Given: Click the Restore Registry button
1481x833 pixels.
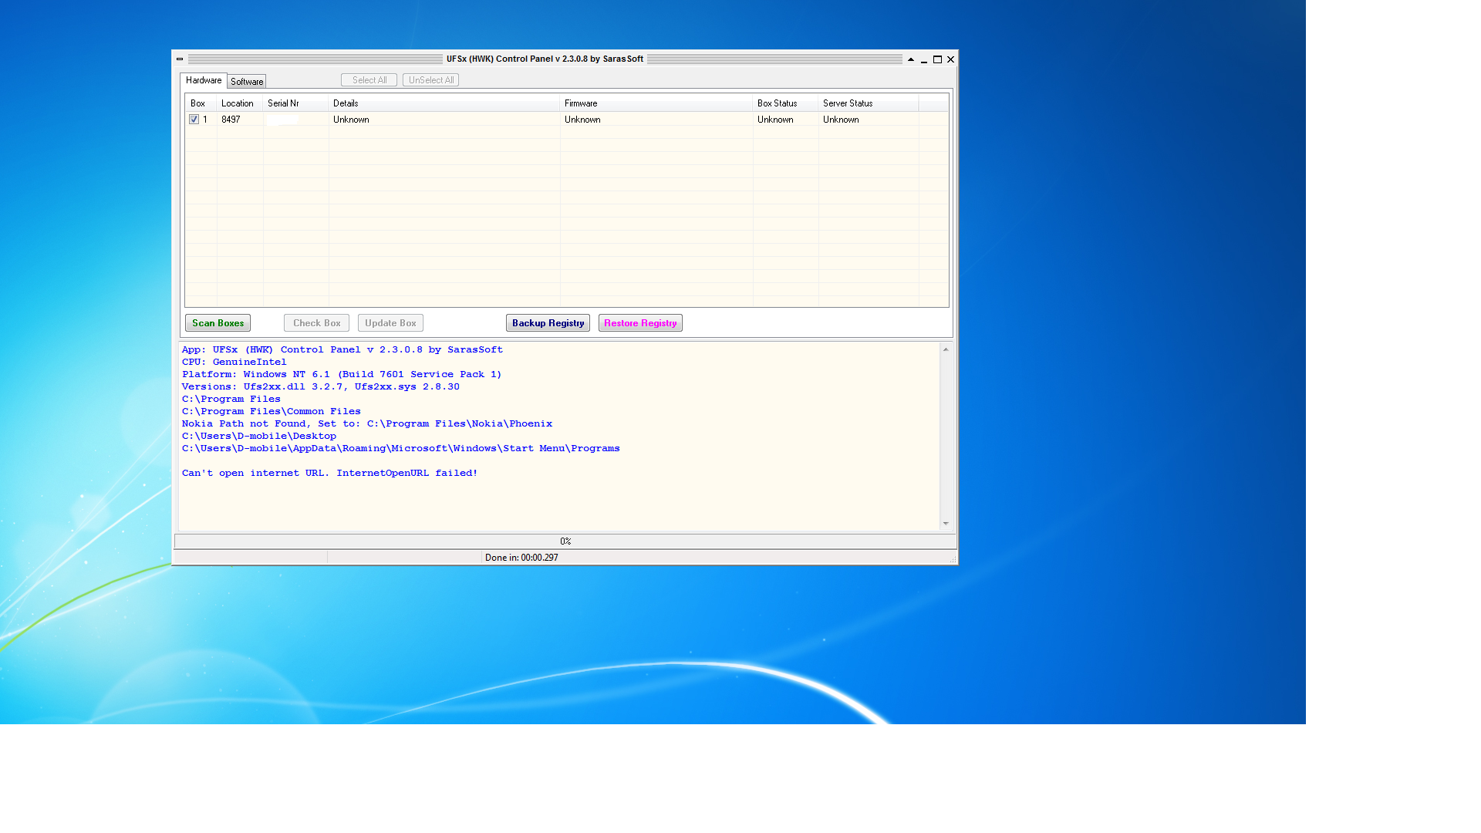Looking at the screenshot, I should [640, 323].
